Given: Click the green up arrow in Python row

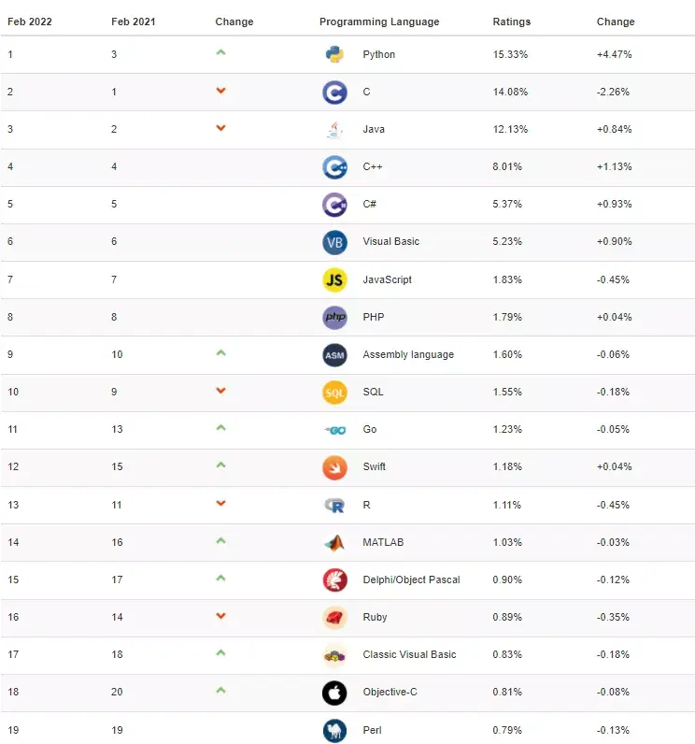Looking at the screenshot, I should click(220, 52).
